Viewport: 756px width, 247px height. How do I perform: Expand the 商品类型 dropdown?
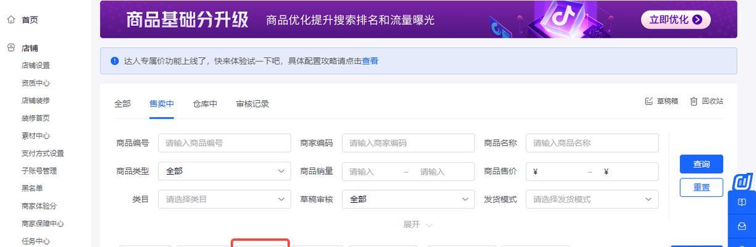225,171
